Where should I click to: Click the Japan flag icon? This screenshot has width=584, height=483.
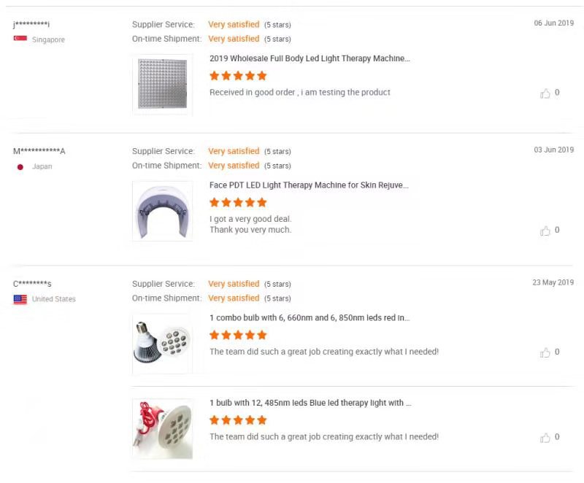tap(20, 167)
